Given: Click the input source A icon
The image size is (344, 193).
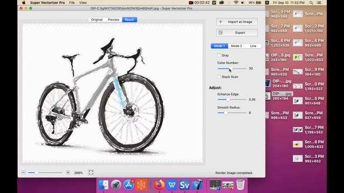Looking at the screenshot, I should [267, 3].
